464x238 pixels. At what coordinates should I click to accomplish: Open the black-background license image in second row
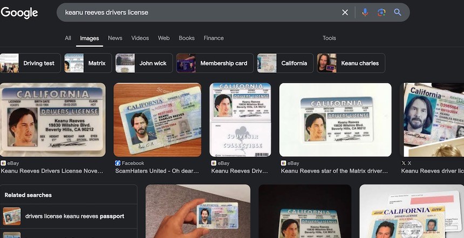tap(305, 211)
